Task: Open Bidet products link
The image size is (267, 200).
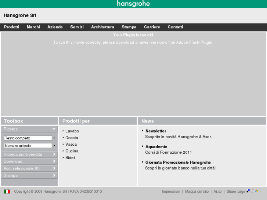Action: coord(70,157)
